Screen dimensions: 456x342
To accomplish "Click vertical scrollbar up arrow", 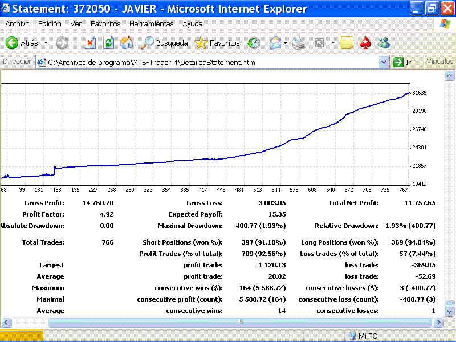I will (x=449, y=76).
